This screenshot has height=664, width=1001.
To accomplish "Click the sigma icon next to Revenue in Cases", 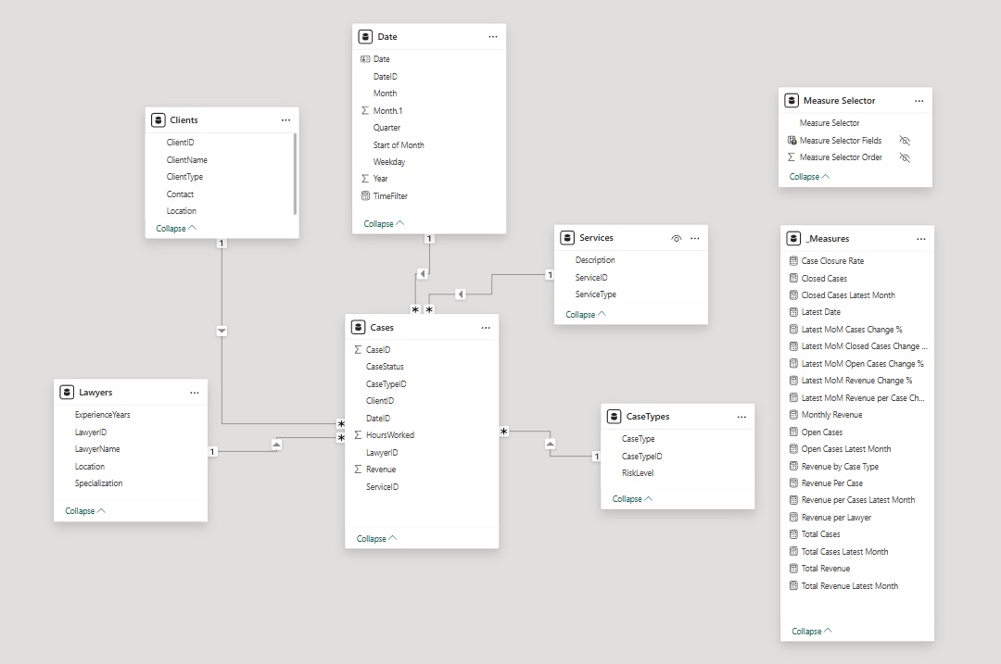I will pyautogui.click(x=358, y=470).
